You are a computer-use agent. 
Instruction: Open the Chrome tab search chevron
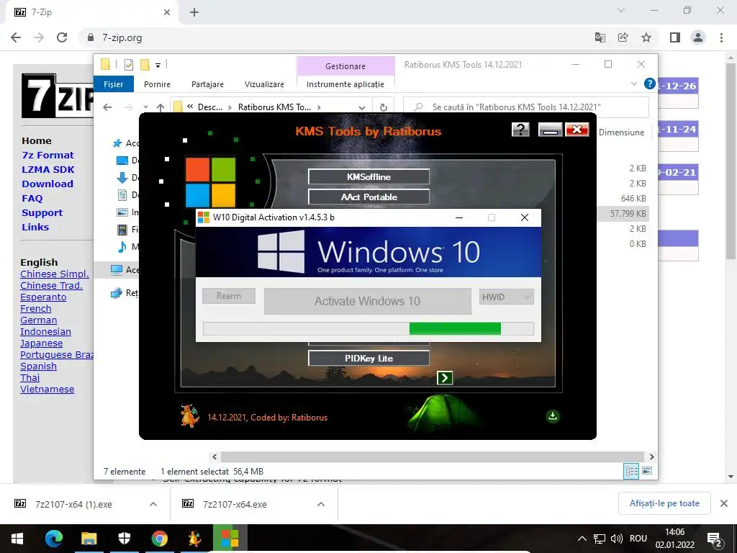click(x=621, y=10)
